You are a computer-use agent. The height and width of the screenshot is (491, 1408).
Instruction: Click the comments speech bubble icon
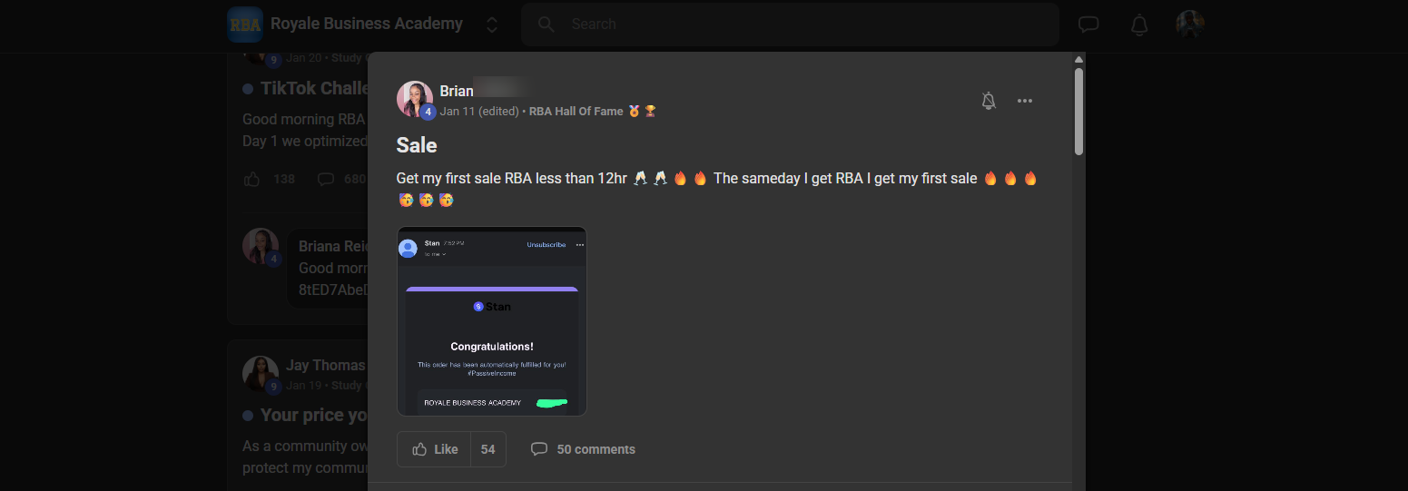point(539,449)
